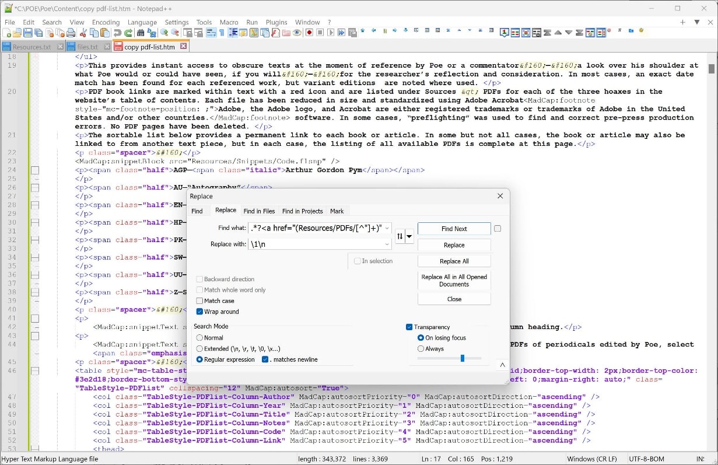Image resolution: width=718 pixels, height=465 pixels.
Task: Toggle word wrap from the toolbar
Action: [210, 33]
